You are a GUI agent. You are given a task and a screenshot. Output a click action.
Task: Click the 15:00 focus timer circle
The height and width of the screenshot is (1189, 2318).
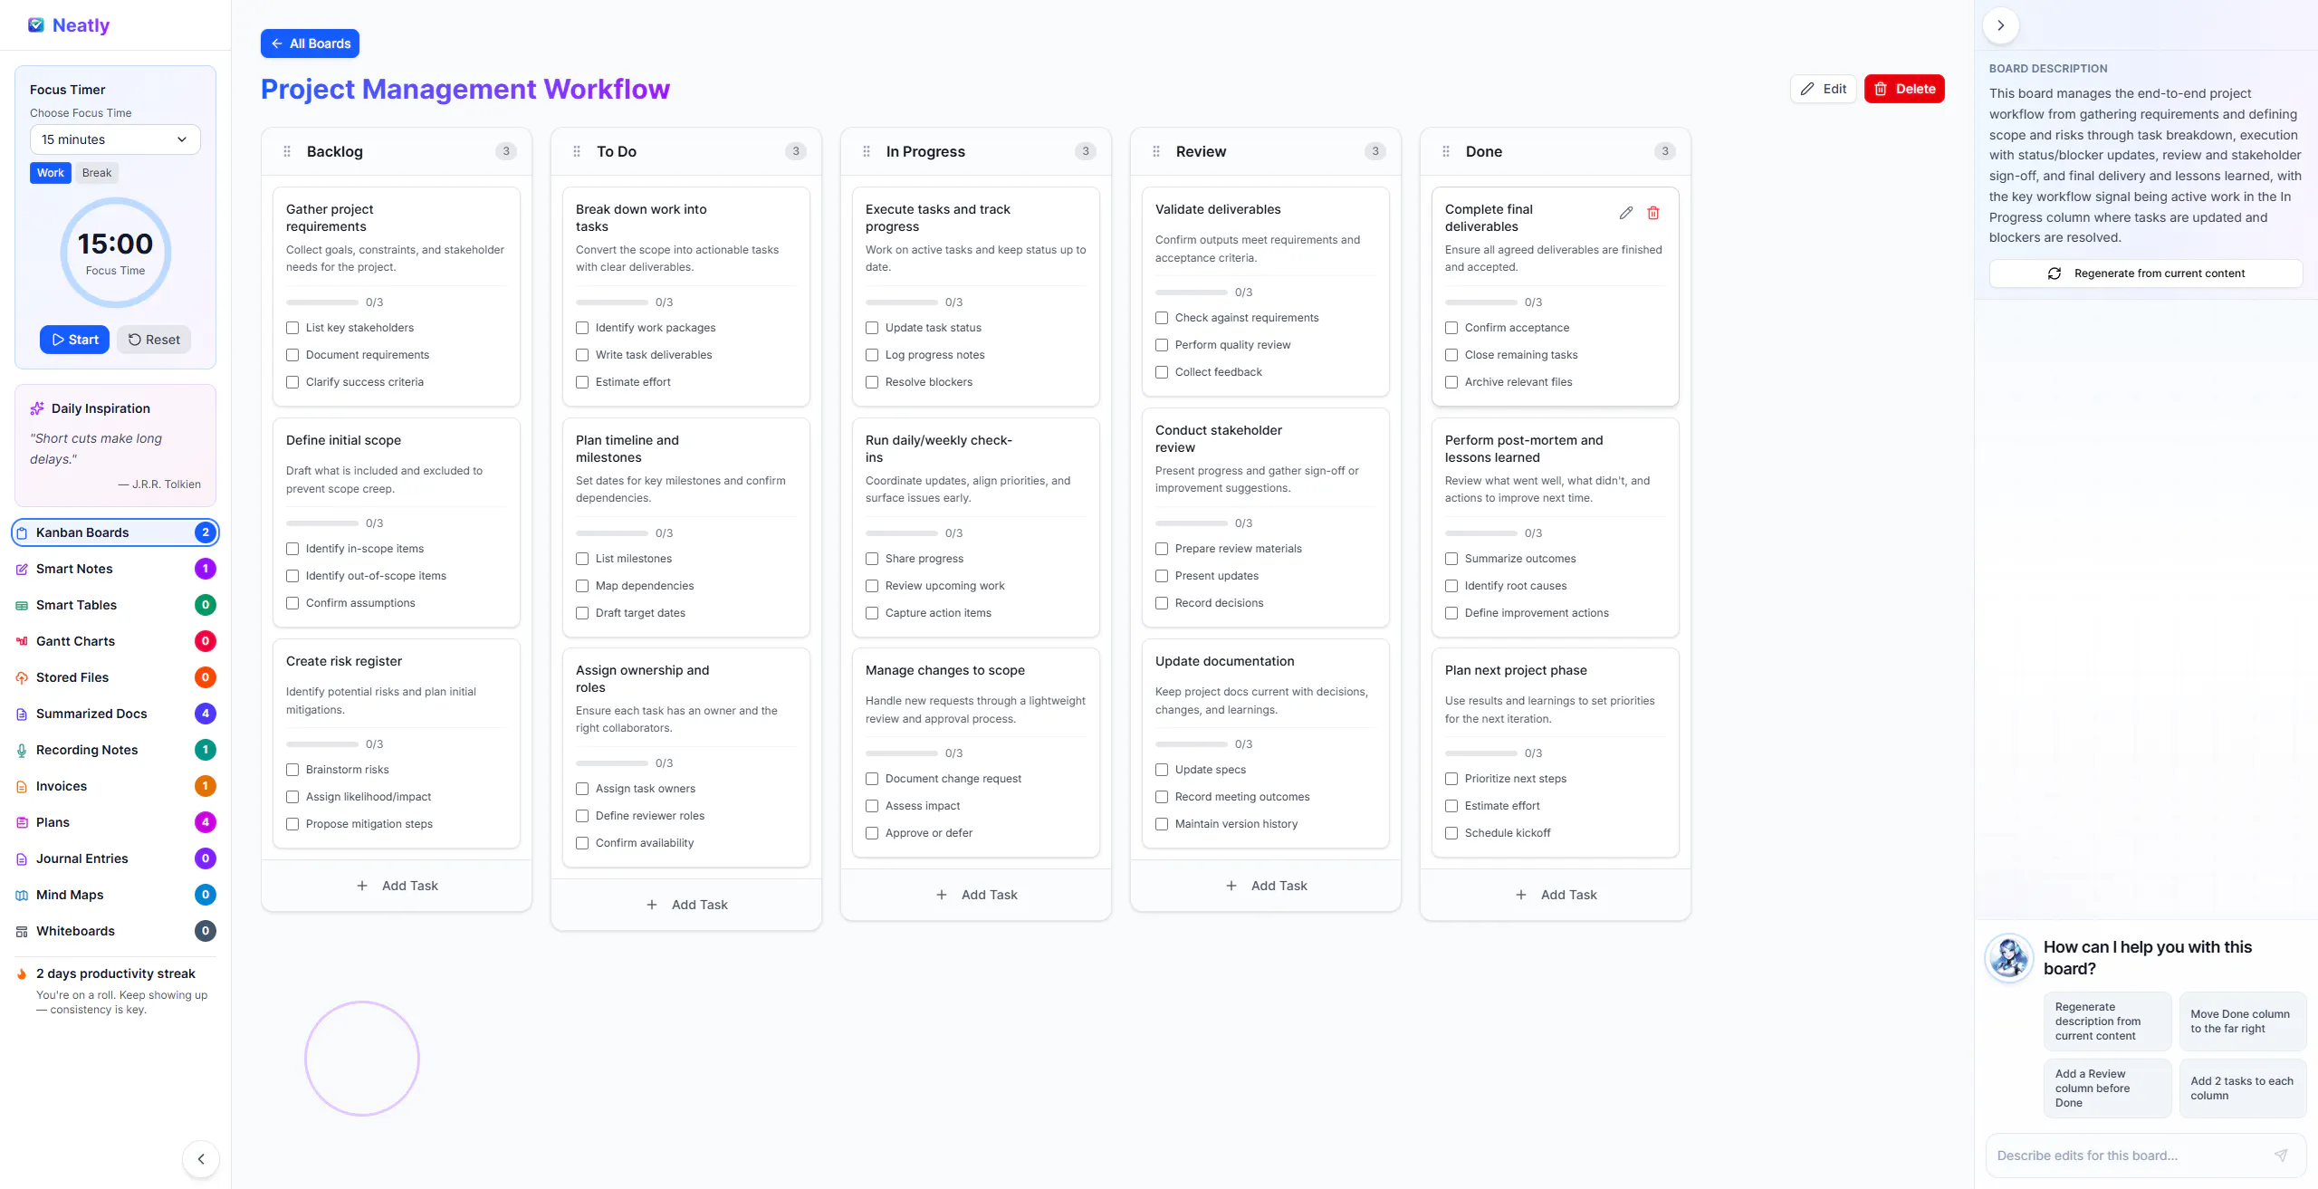click(x=115, y=253)
